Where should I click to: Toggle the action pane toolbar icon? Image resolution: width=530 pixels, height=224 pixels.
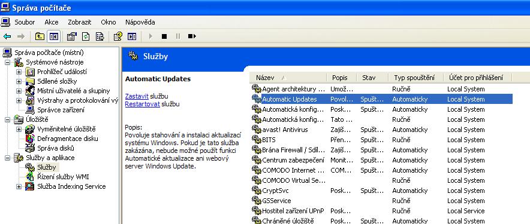132,36
